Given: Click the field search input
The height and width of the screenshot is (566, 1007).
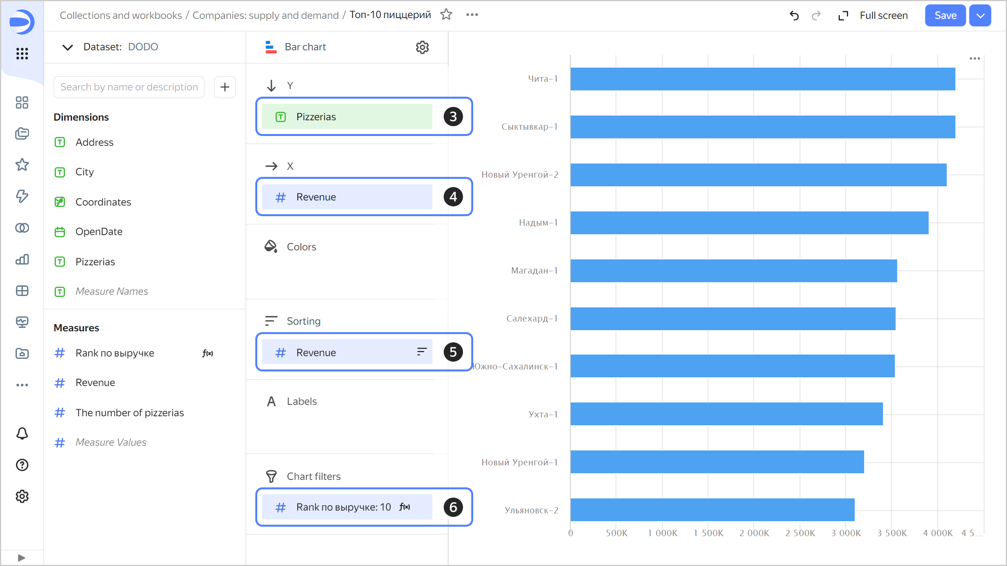Looking at the screenshot, I should coord(129,87).
